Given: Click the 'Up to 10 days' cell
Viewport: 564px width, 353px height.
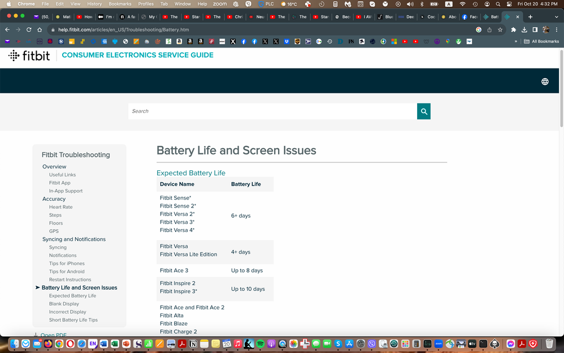Looking at the screenshot, I should (x=248, y=289).
